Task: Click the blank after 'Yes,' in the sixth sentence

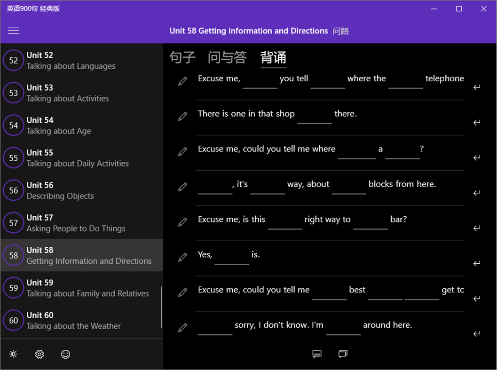Action: tap(231, 260)
